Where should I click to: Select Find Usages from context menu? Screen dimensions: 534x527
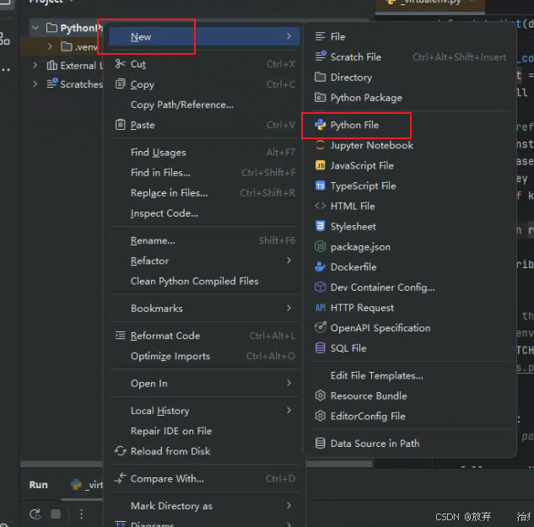(x=205, y=152)
